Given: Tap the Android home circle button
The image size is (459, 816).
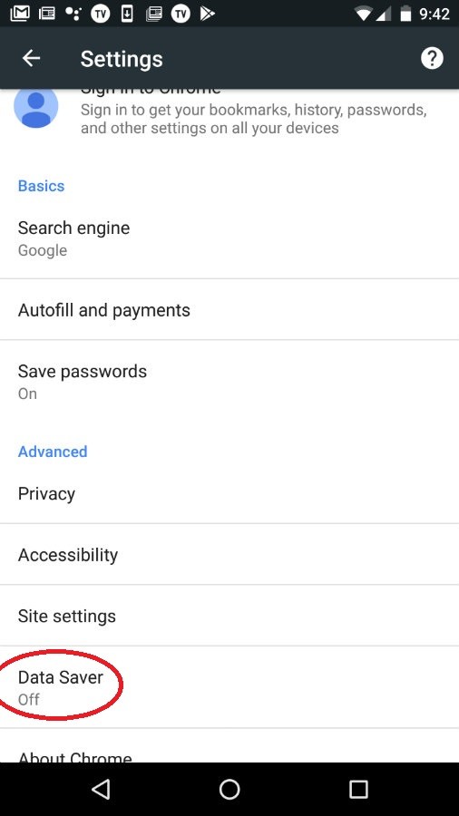Looking at the screenshot, I should [229, 789].
